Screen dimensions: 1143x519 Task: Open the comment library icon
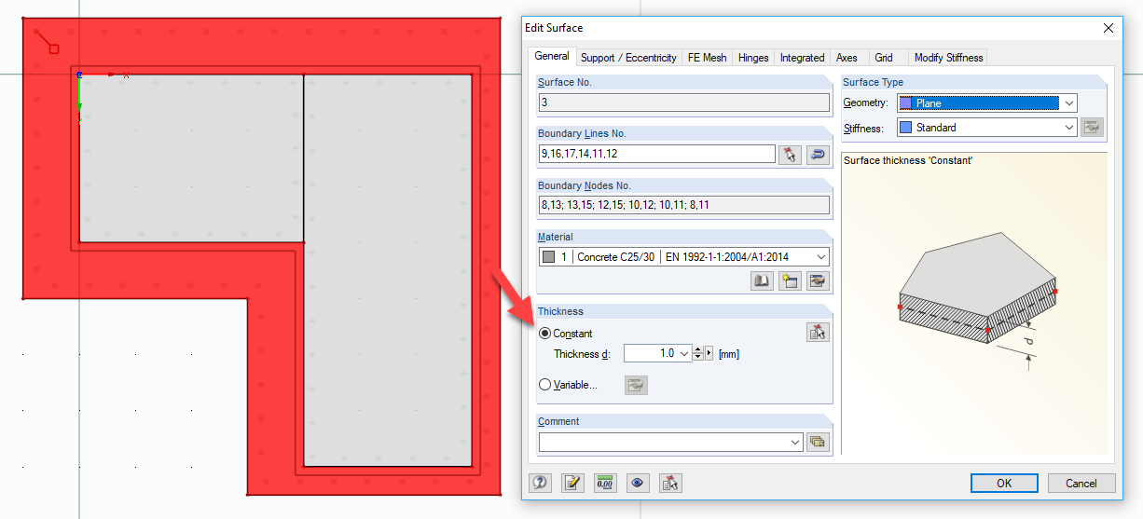[818, 442]
